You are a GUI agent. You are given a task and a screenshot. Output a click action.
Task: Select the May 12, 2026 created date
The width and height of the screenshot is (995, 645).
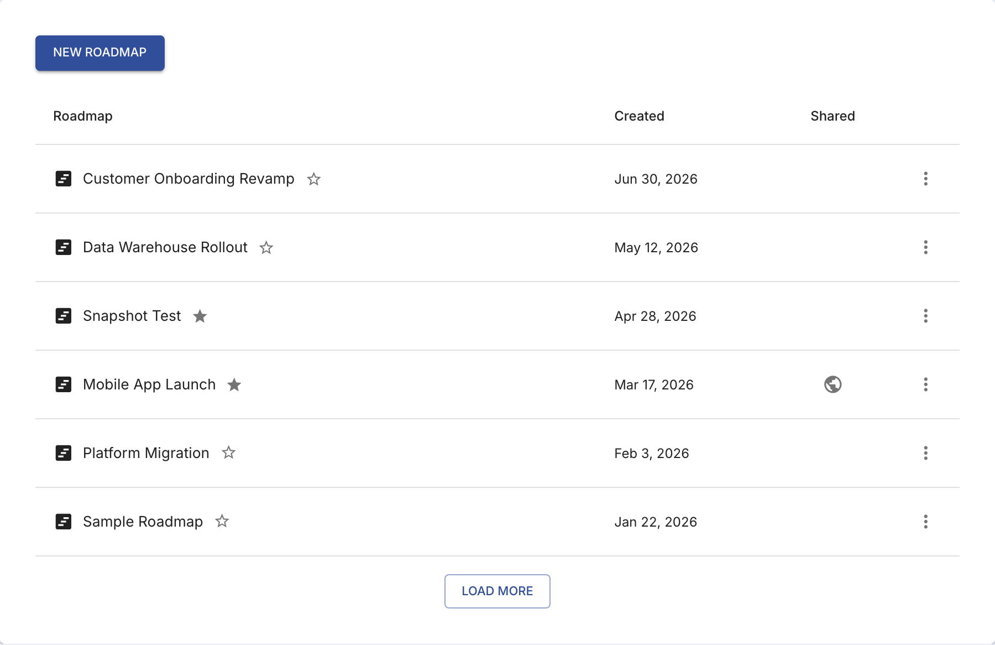657,248
